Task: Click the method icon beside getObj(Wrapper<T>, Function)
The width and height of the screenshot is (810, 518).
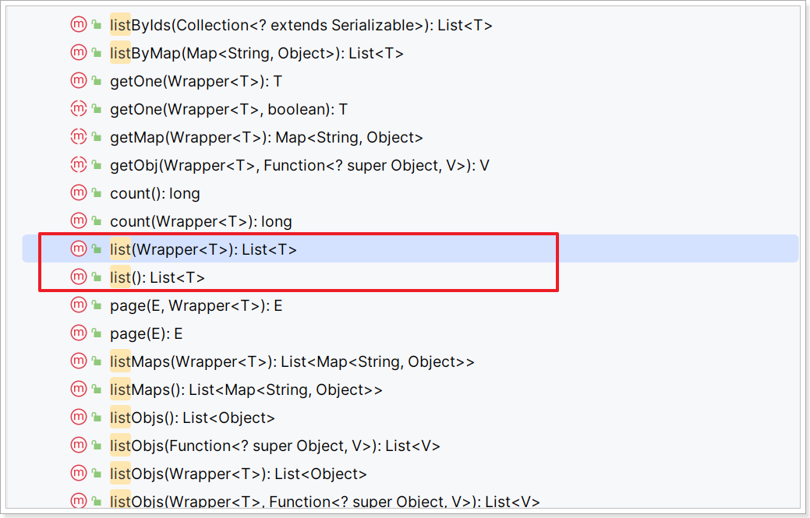Action: (x=79, y=164)
